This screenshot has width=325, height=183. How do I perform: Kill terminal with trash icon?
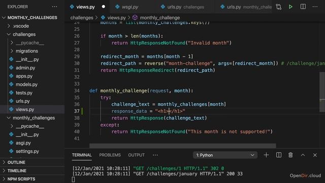[290, 155]
